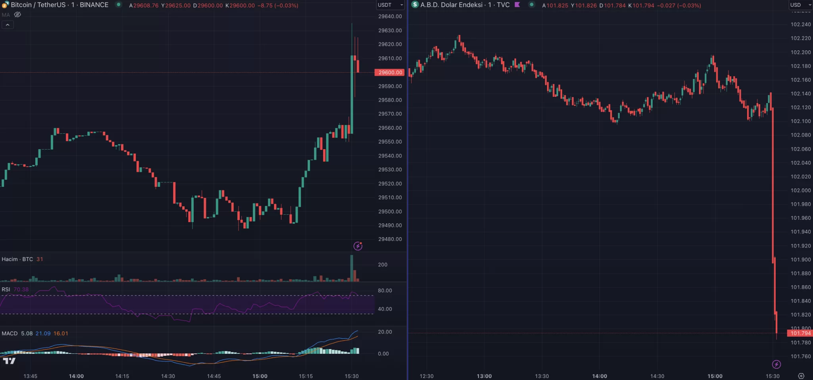813x380 pixels.
Task: Click the lightning event icon on Dollar Index chart
Action: pyautogui.click(x=776, y=364)
